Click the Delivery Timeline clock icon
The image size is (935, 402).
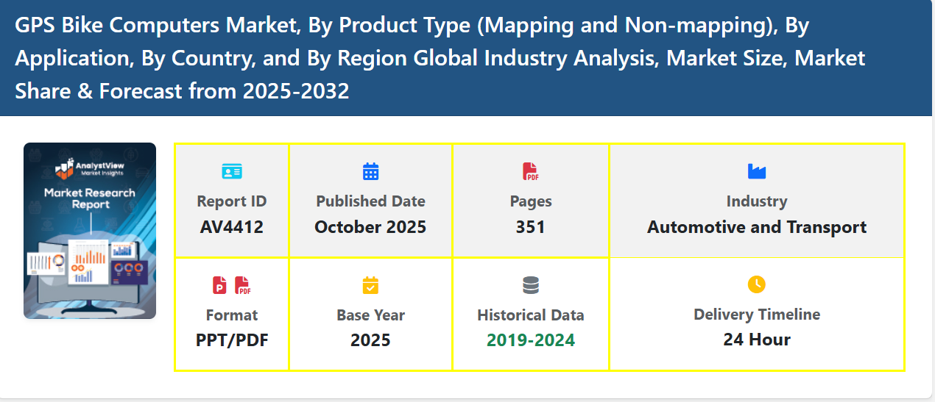click(x=756, y=284)
